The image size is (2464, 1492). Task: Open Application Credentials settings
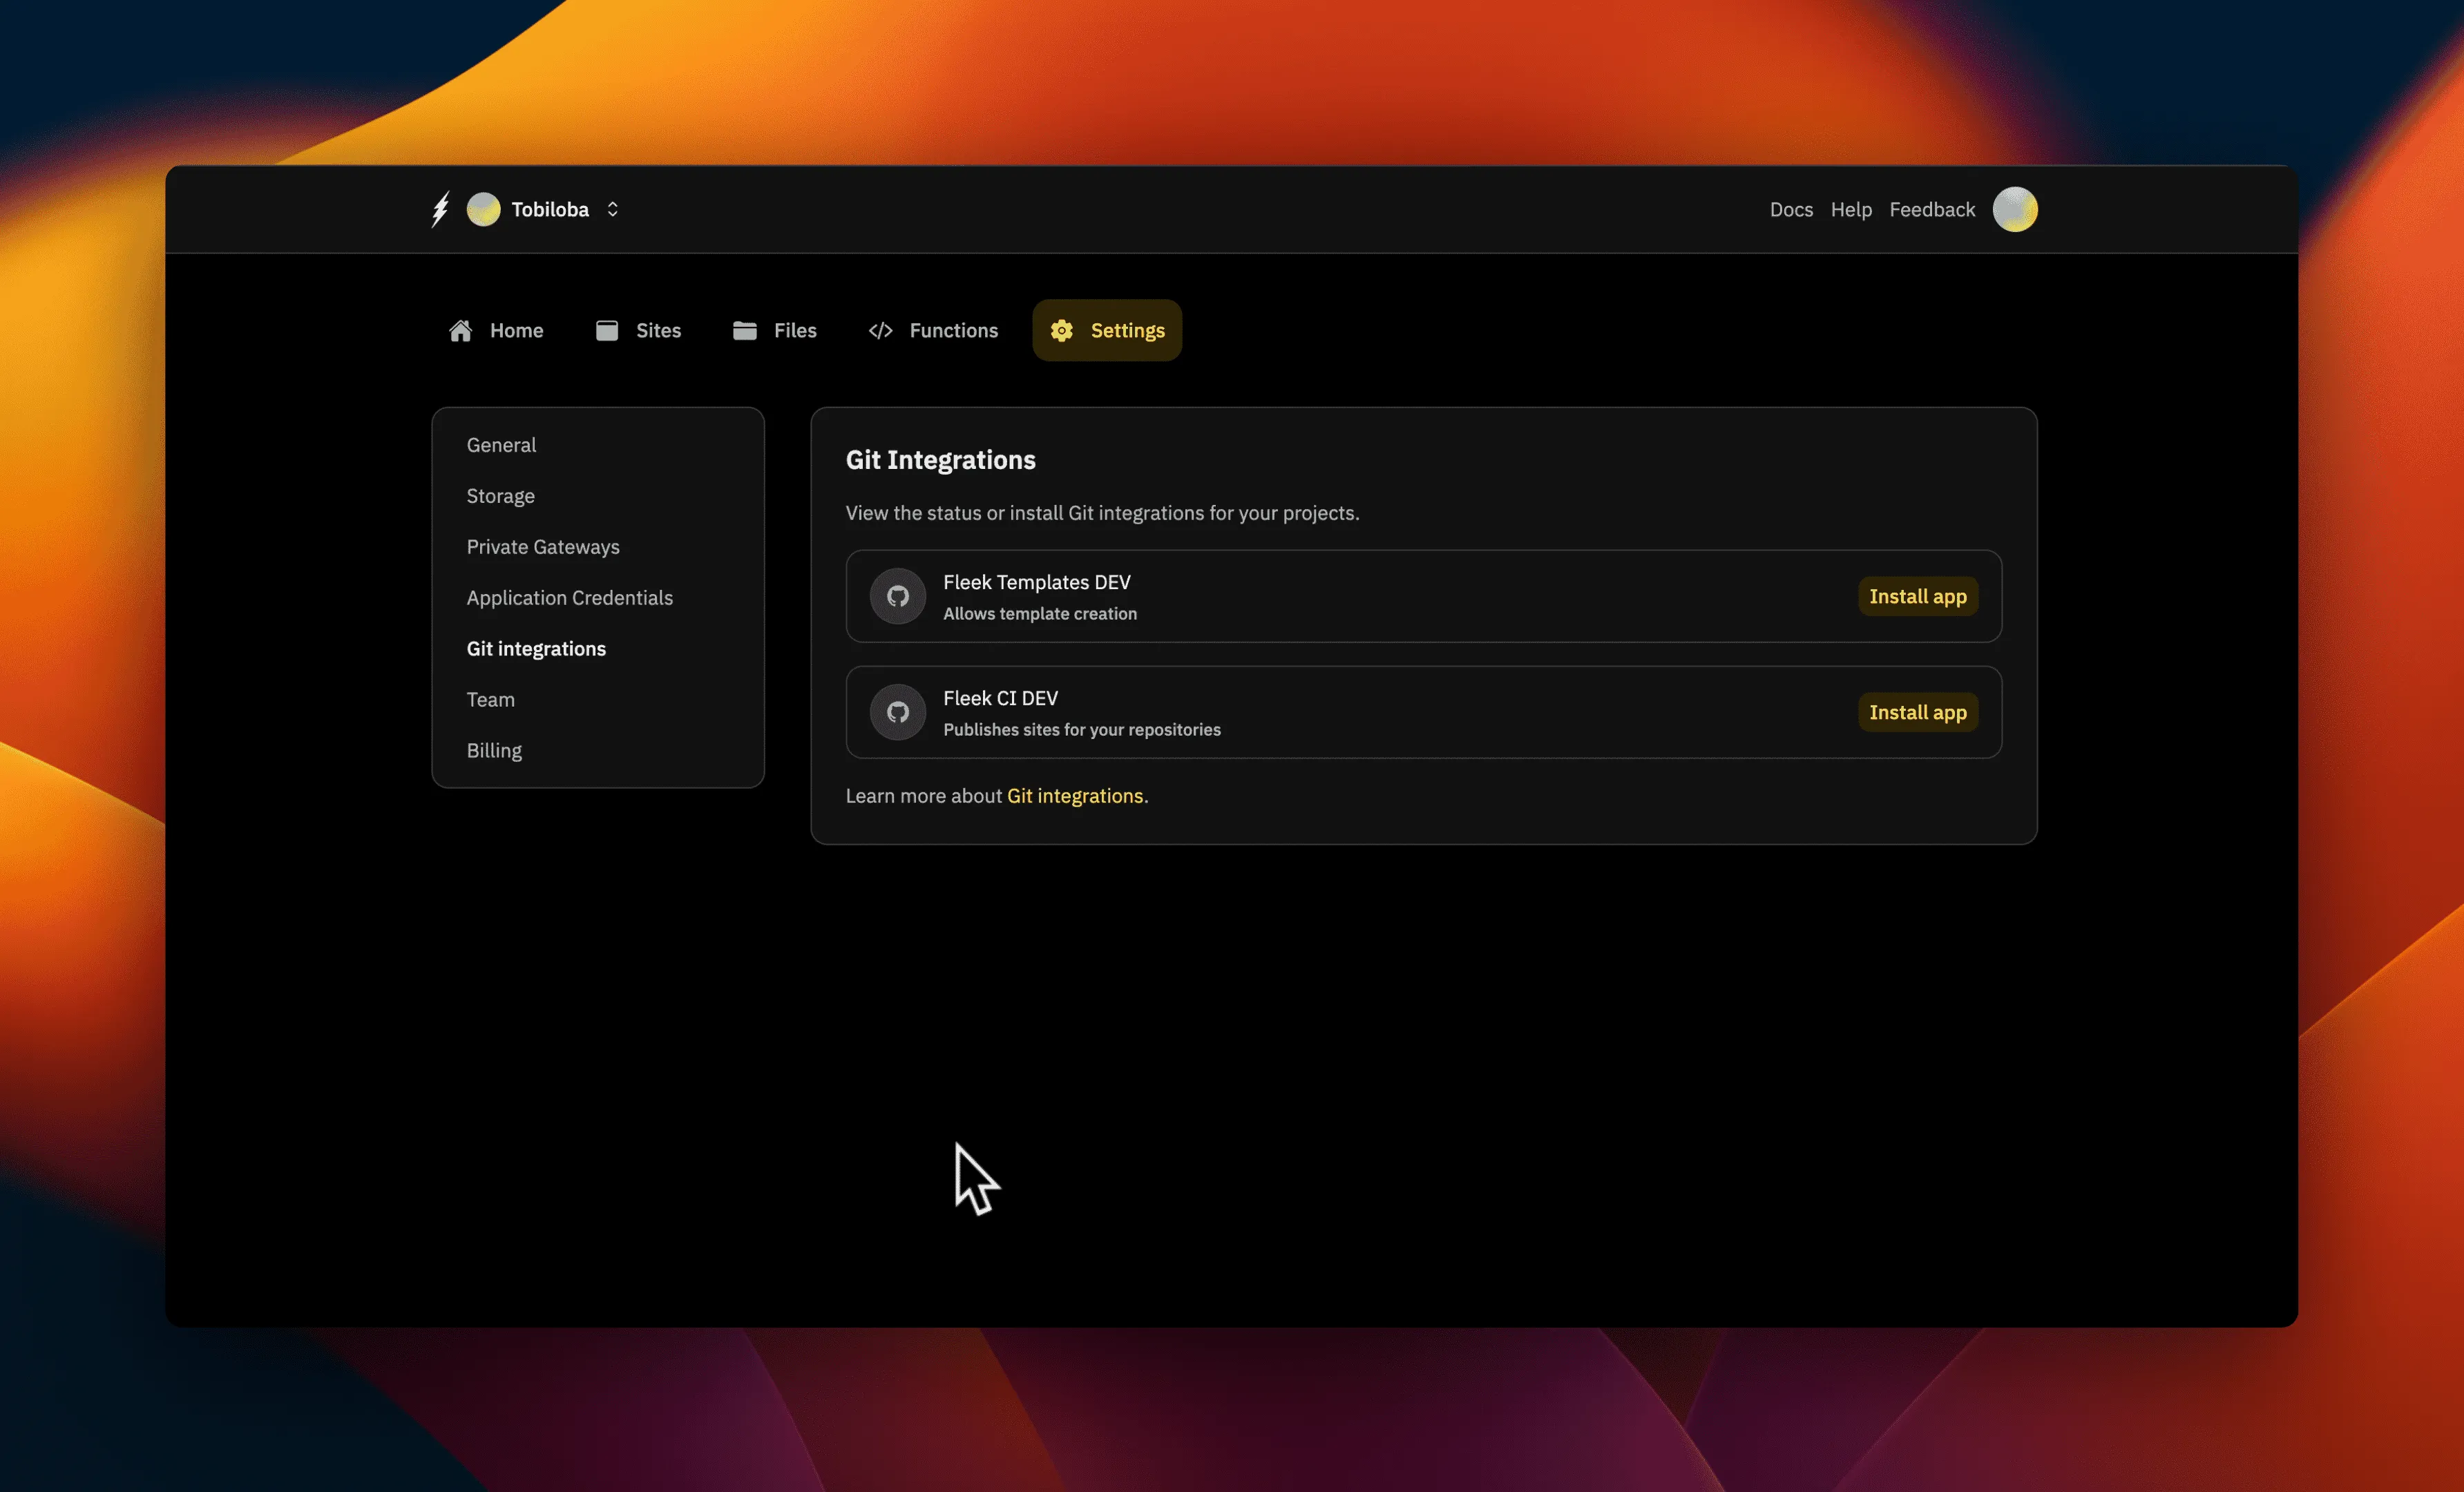pos(569,598)
